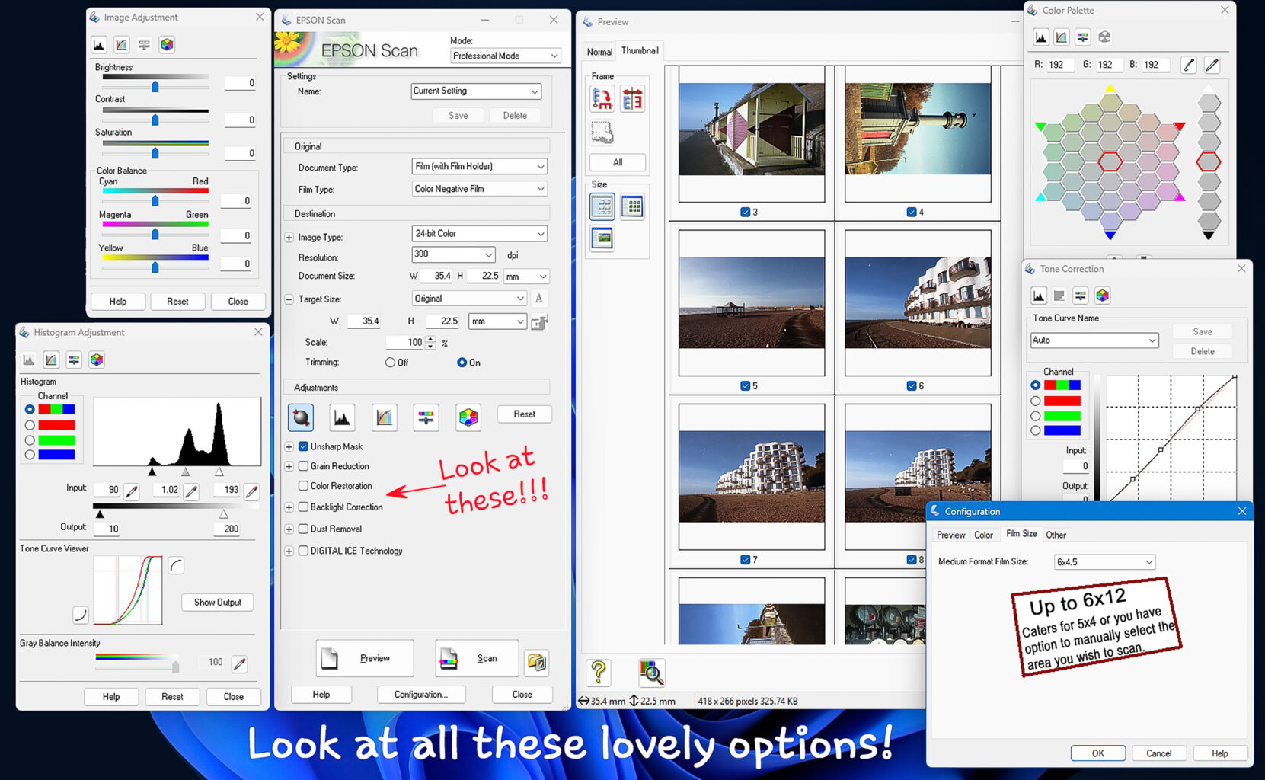Open Medium Format Film Size dropdown
The width and height of the screenshot is (1265, 780).
(x=1104, y=562)
